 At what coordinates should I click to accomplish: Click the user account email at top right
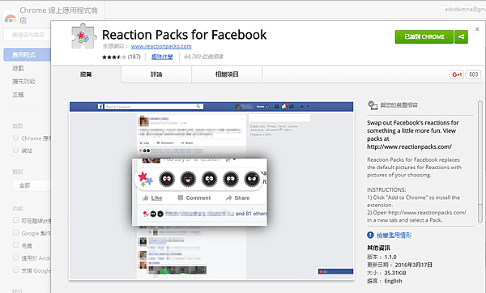[465, 10]
